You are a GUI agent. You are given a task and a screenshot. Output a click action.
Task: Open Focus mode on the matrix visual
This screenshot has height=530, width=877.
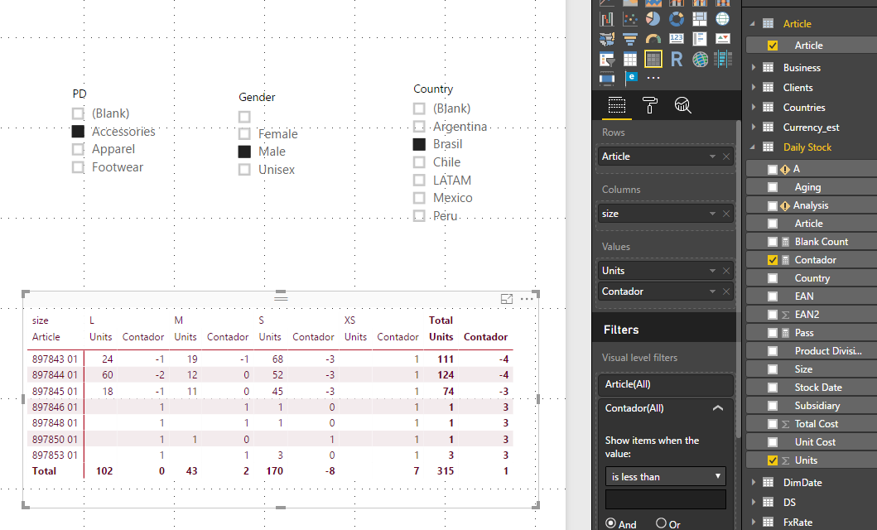[507, 299]
